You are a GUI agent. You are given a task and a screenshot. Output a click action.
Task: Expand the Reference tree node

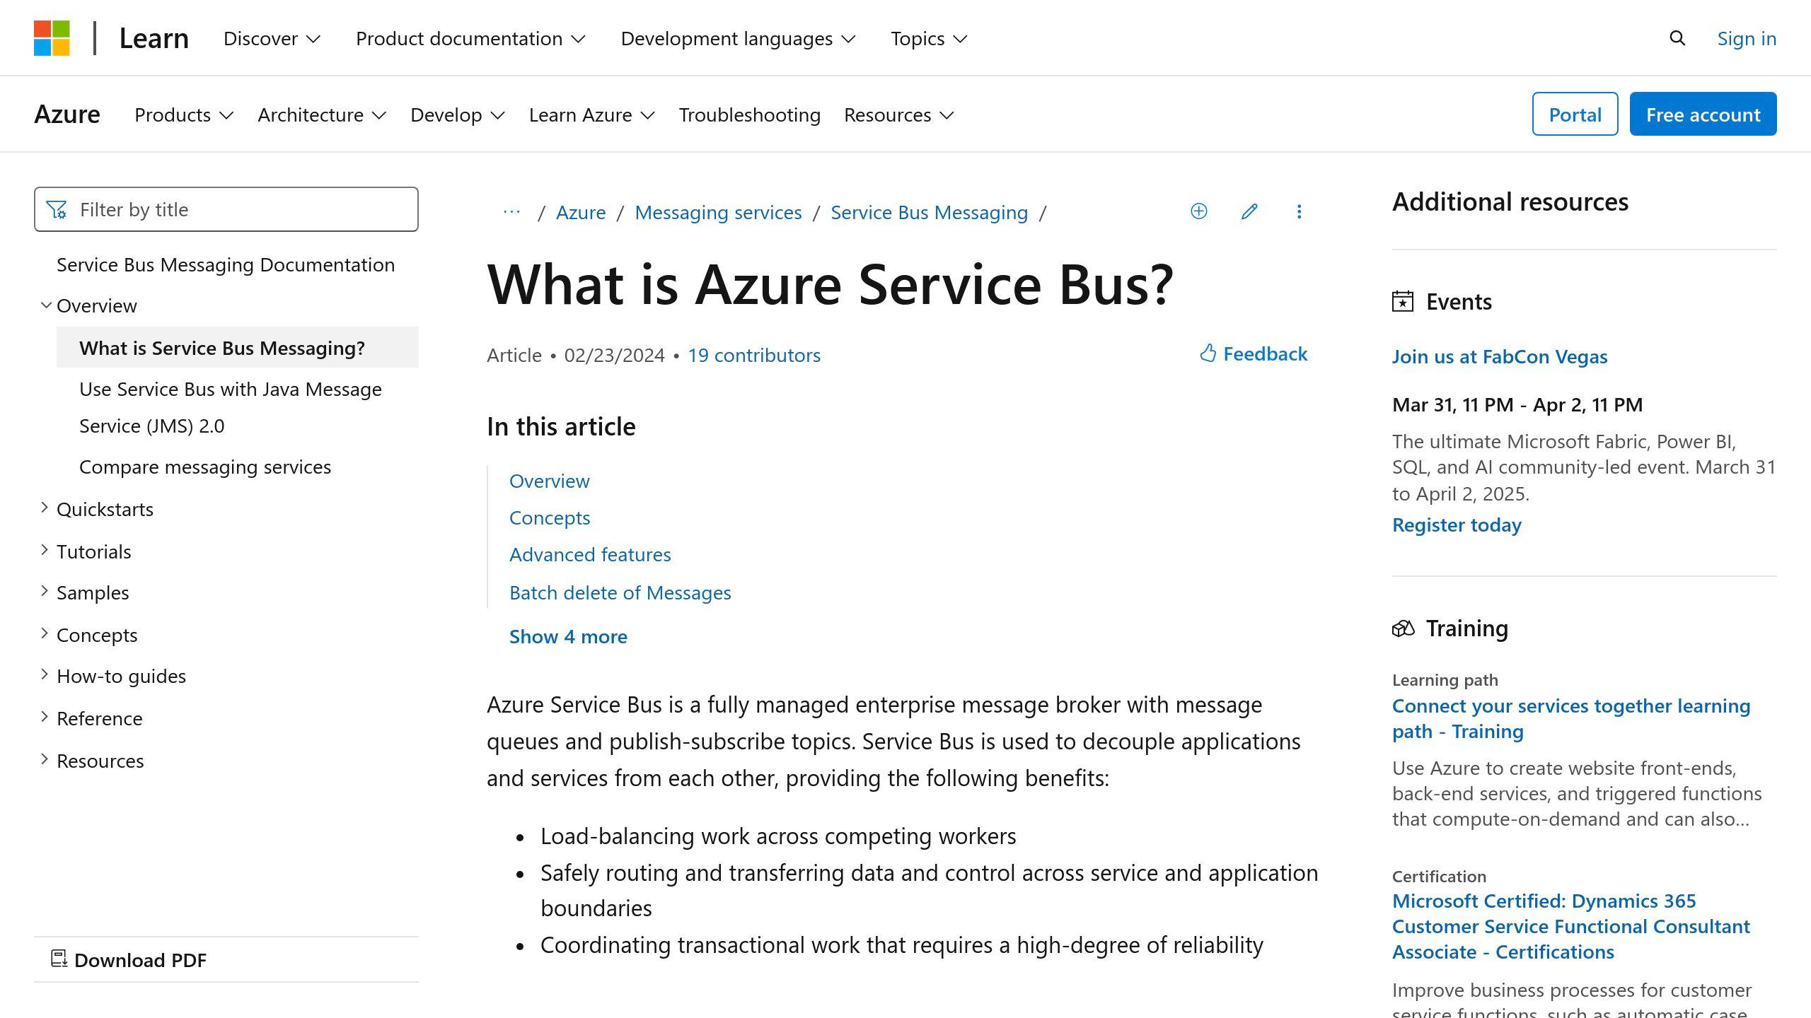pos(45,717)
